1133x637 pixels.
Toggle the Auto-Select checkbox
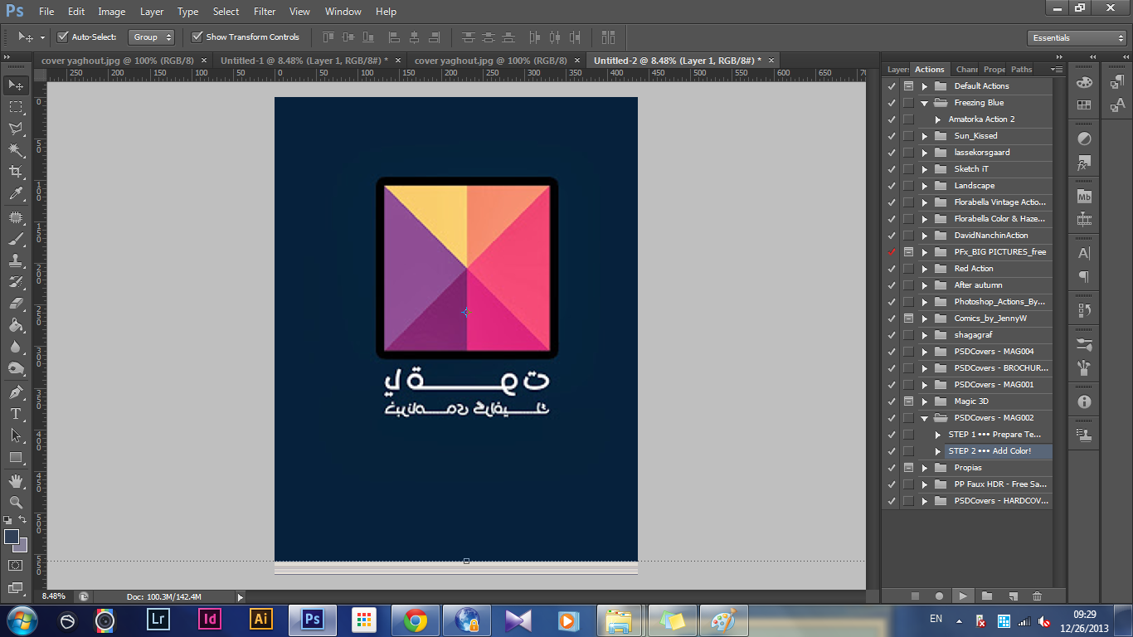(62, 37)
